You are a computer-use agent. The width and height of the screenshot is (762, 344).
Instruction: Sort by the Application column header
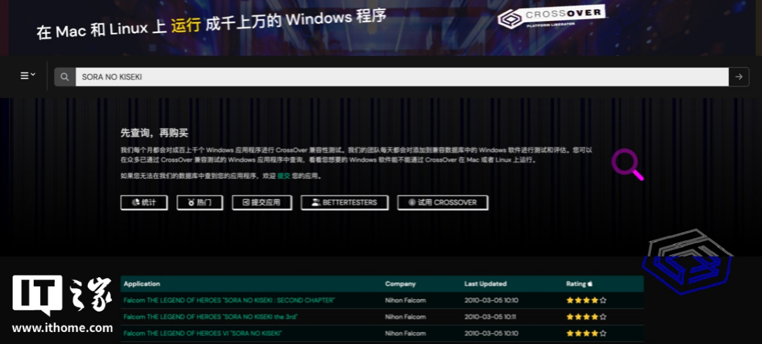click(x=142, y=284)
